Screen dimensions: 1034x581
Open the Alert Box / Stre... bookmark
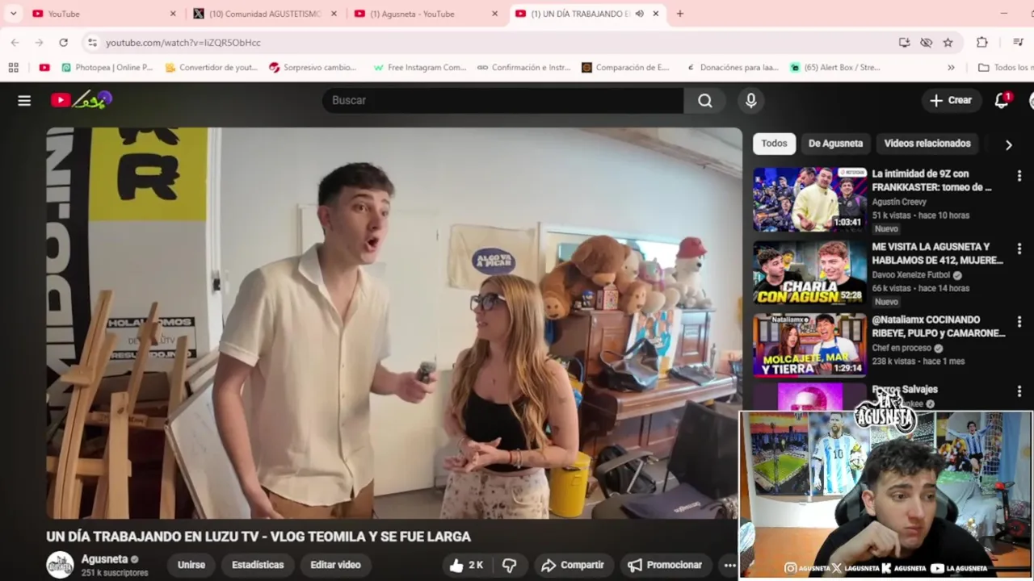835,67
